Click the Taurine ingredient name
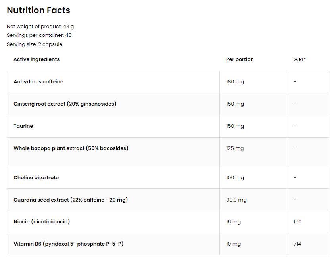336x261 pixels. click(x=23, y=126)
